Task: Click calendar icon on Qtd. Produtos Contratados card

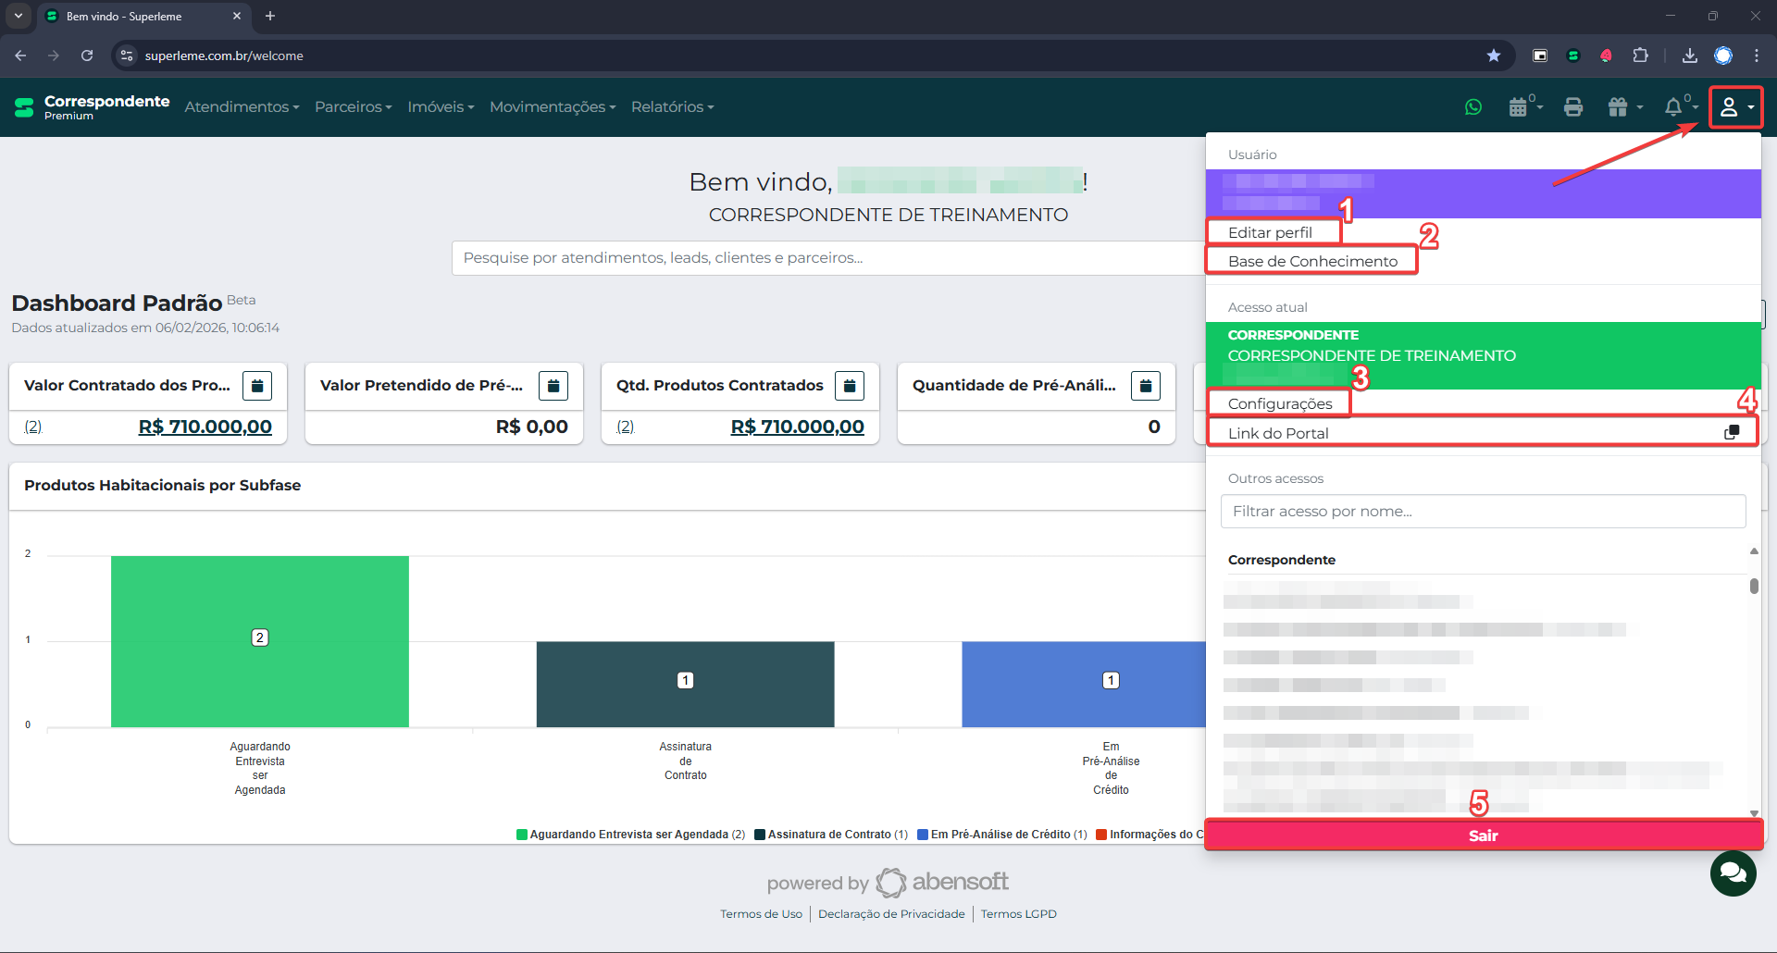Action: coord(849,385)
